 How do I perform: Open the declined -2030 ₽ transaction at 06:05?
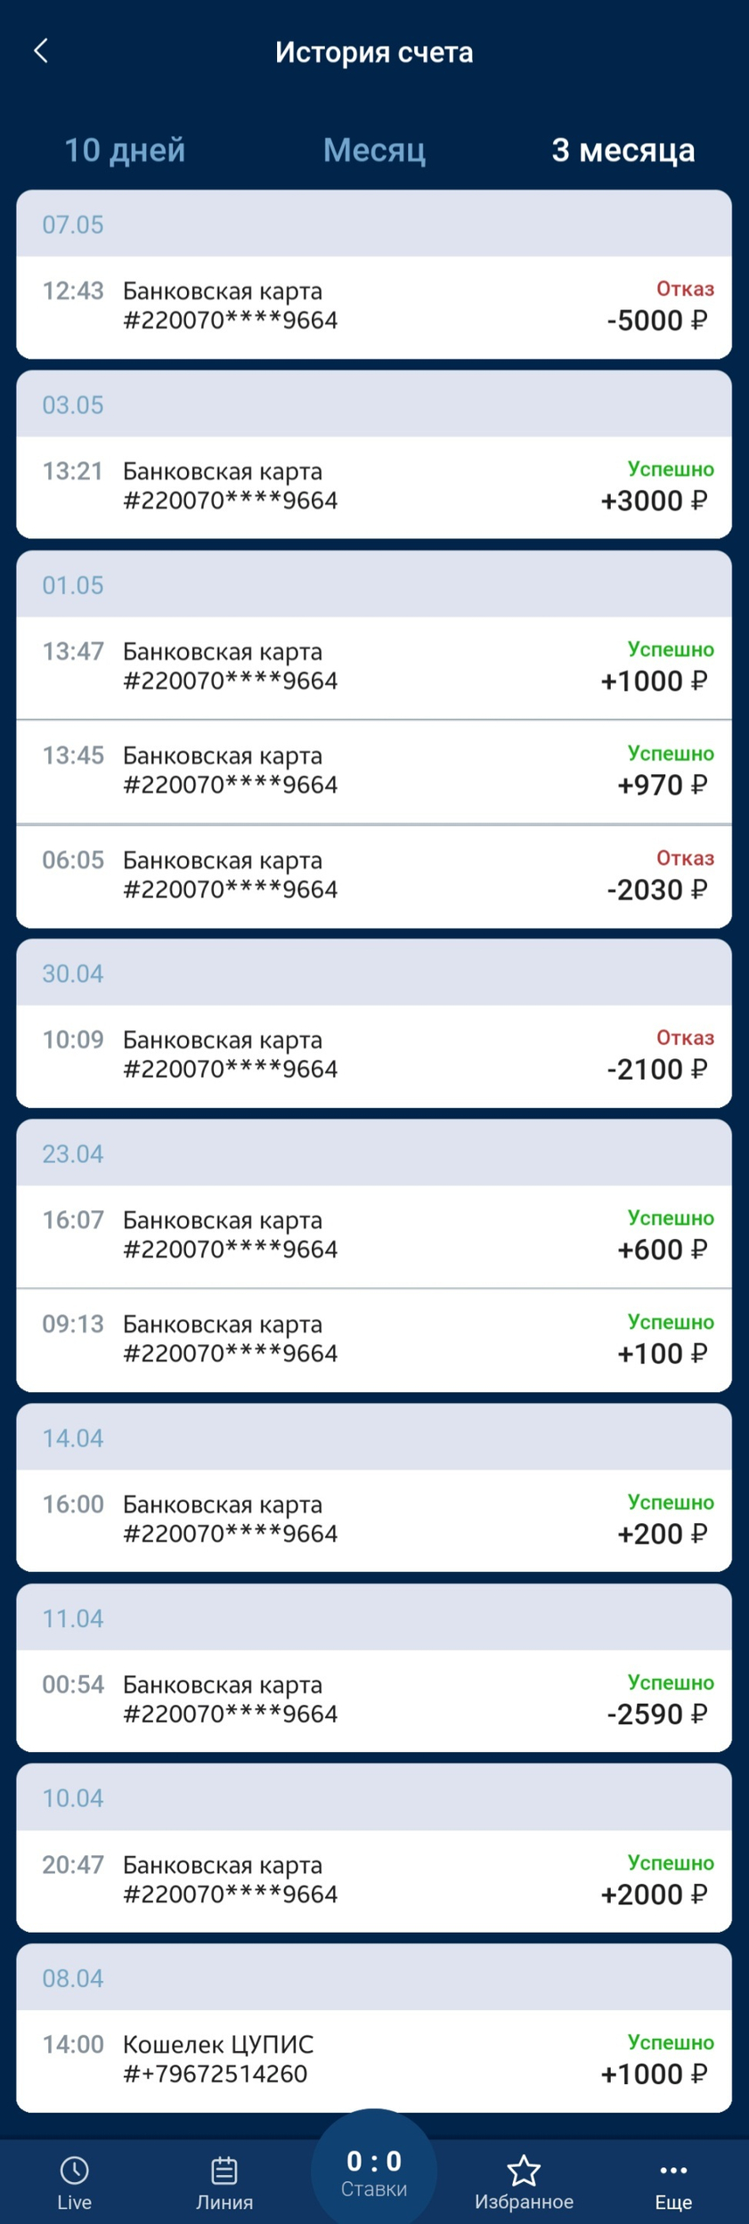[x=374, y=876]
